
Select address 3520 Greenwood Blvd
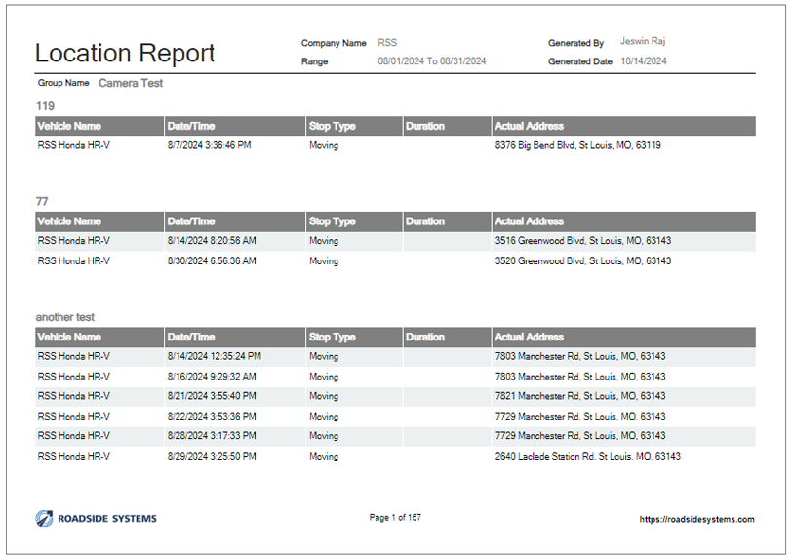(x=583, y=260)
